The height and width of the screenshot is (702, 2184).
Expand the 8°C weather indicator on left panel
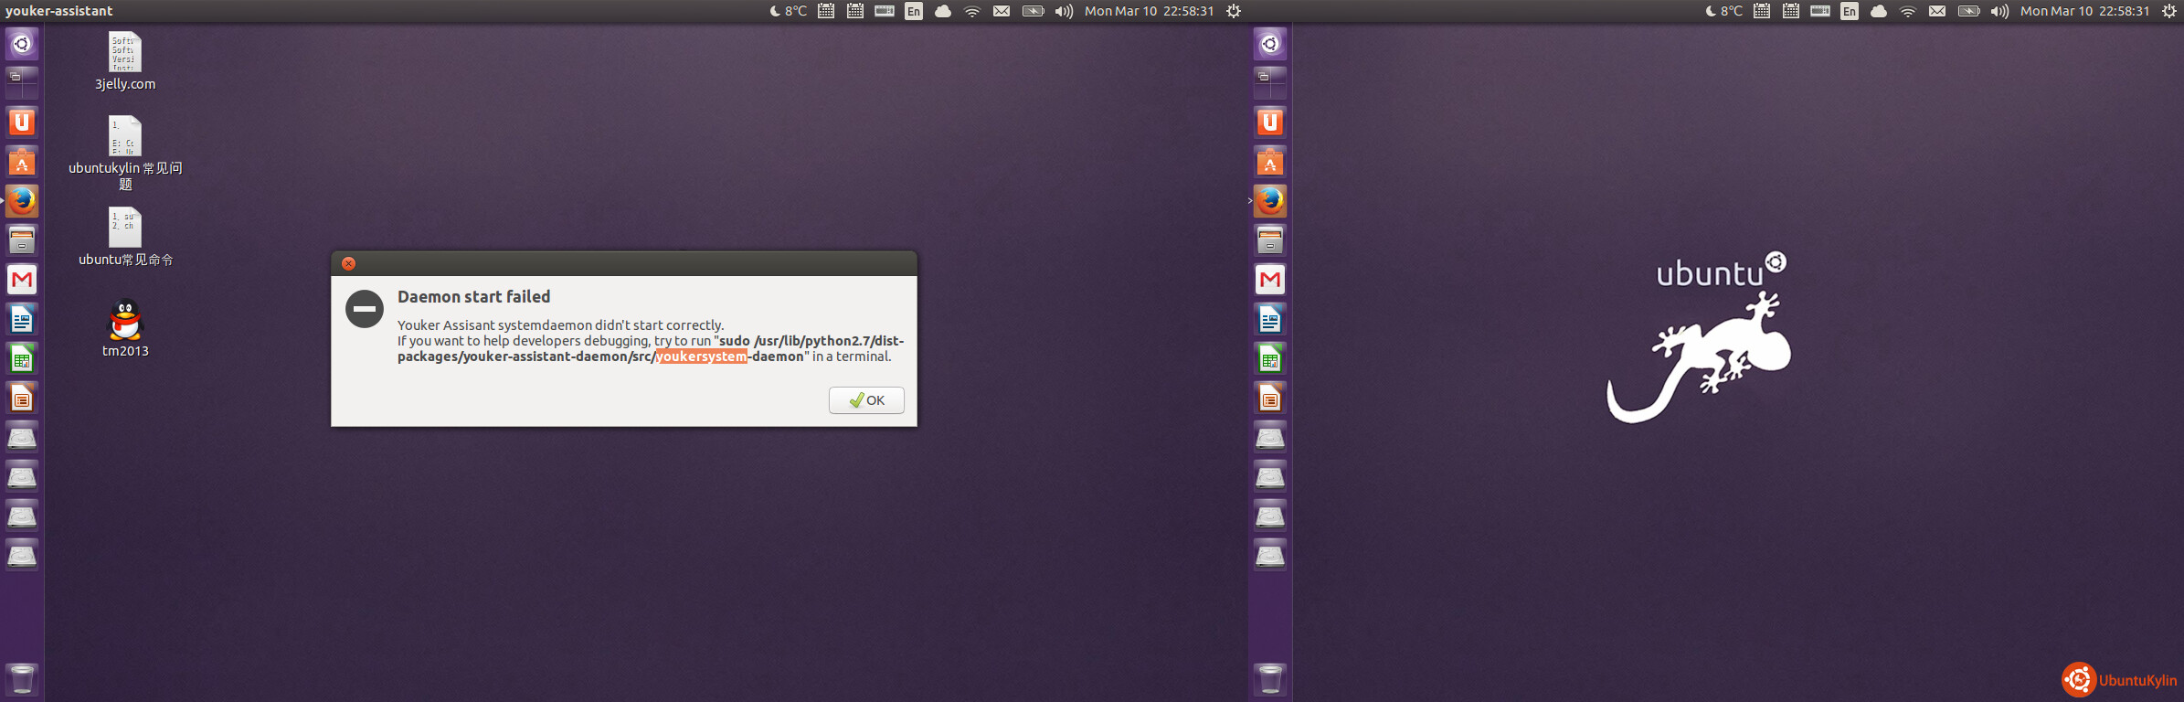788,11
